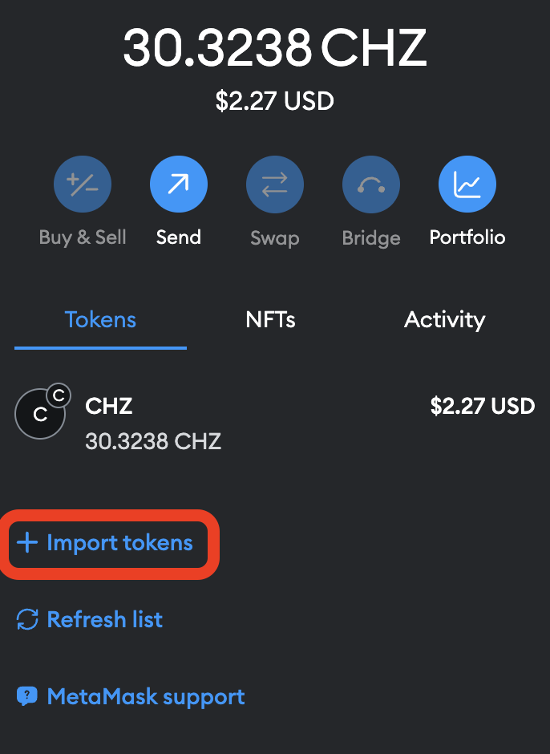Open Swap via the arrows icon
Image resolution: width=550 pixels, height=754 pixels.
(x=275, y=185)
